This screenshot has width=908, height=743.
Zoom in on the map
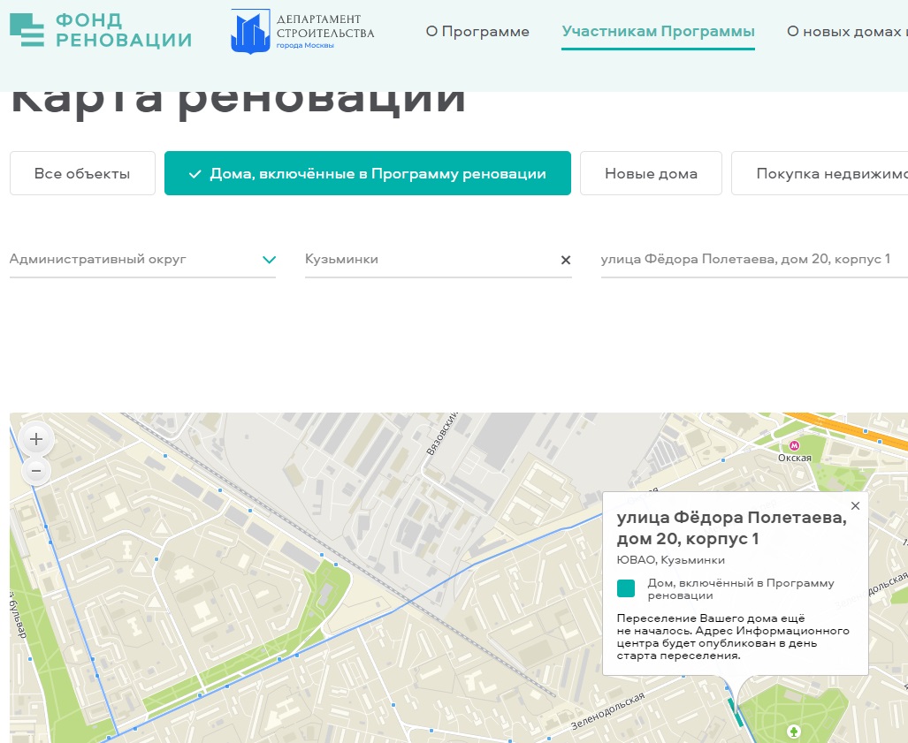click(x=36, y=439)
